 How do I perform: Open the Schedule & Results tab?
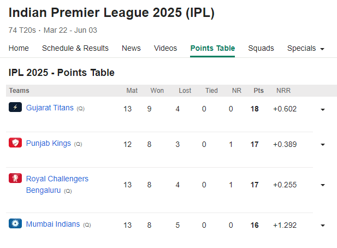75,49
